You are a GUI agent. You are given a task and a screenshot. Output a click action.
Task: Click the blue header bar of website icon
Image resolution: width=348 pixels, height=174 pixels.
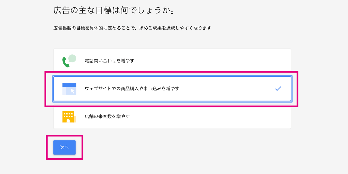click(x=69, y=85)
